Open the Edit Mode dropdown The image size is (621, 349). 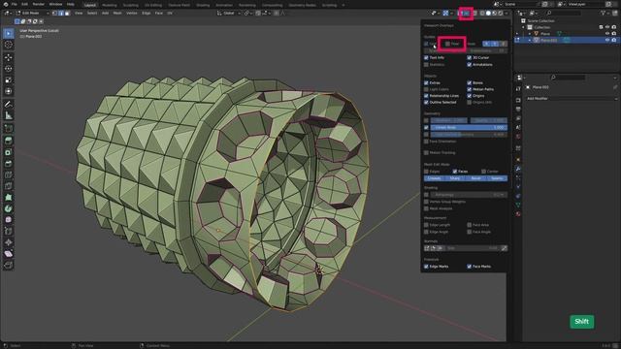[32, 13]
